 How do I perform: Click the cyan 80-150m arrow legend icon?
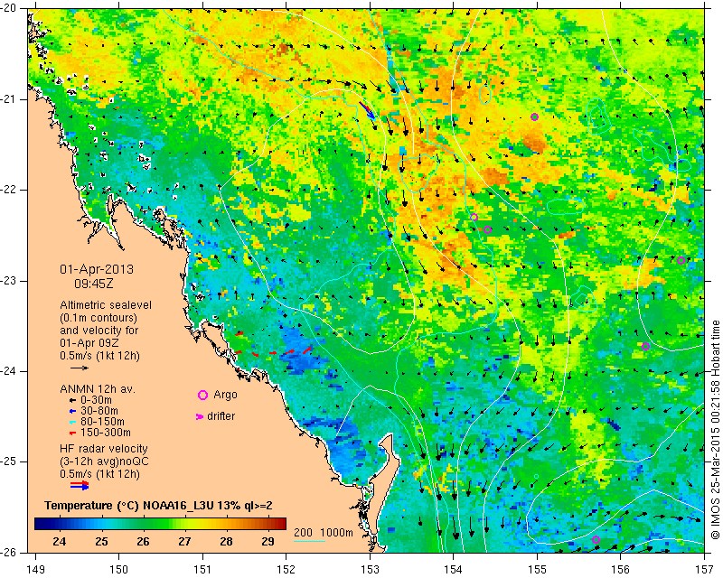tap(72, 422)
